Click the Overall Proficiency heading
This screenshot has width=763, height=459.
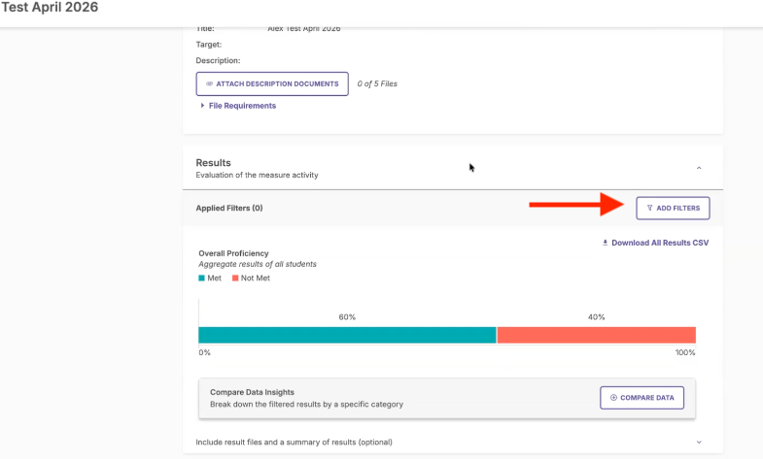(233, 253)
